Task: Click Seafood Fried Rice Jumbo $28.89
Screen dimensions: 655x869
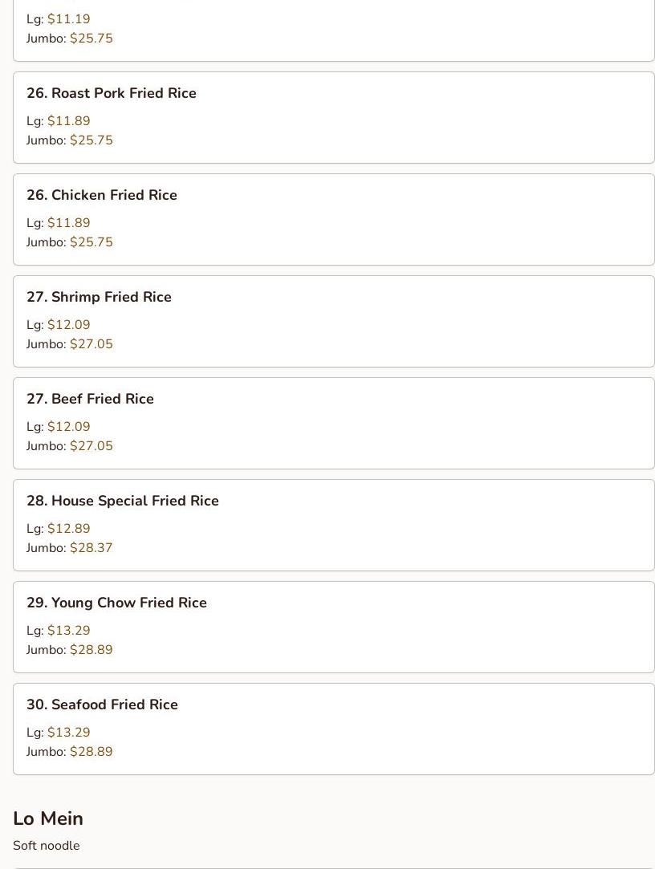Action: [x=91, y=752]
